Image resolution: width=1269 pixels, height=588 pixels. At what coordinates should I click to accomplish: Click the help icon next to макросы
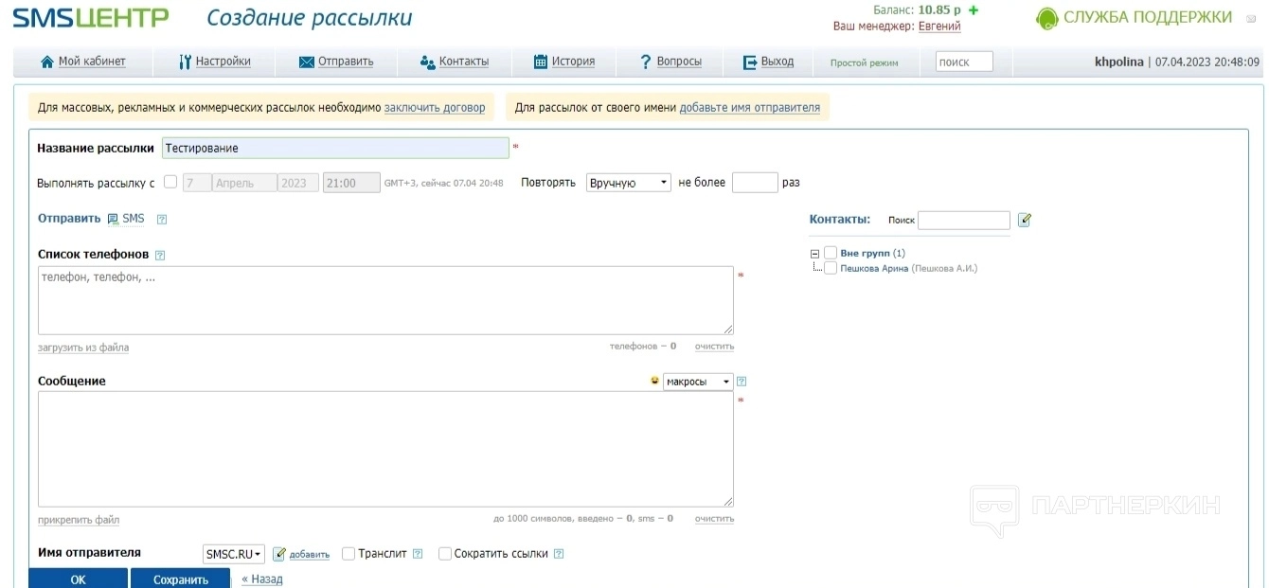click(x=742, y=382)
